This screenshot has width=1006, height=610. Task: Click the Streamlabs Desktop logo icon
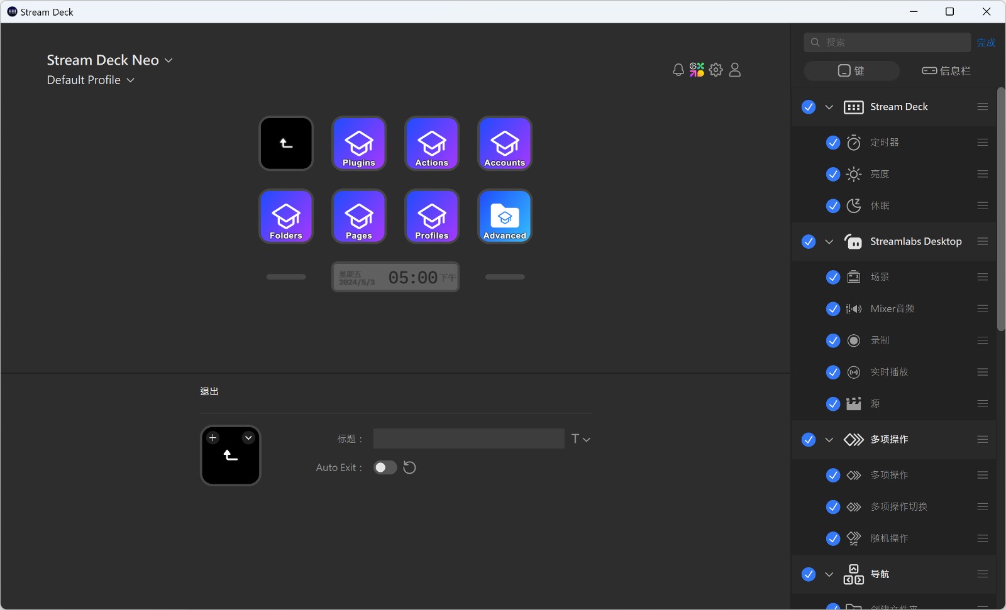853,241
